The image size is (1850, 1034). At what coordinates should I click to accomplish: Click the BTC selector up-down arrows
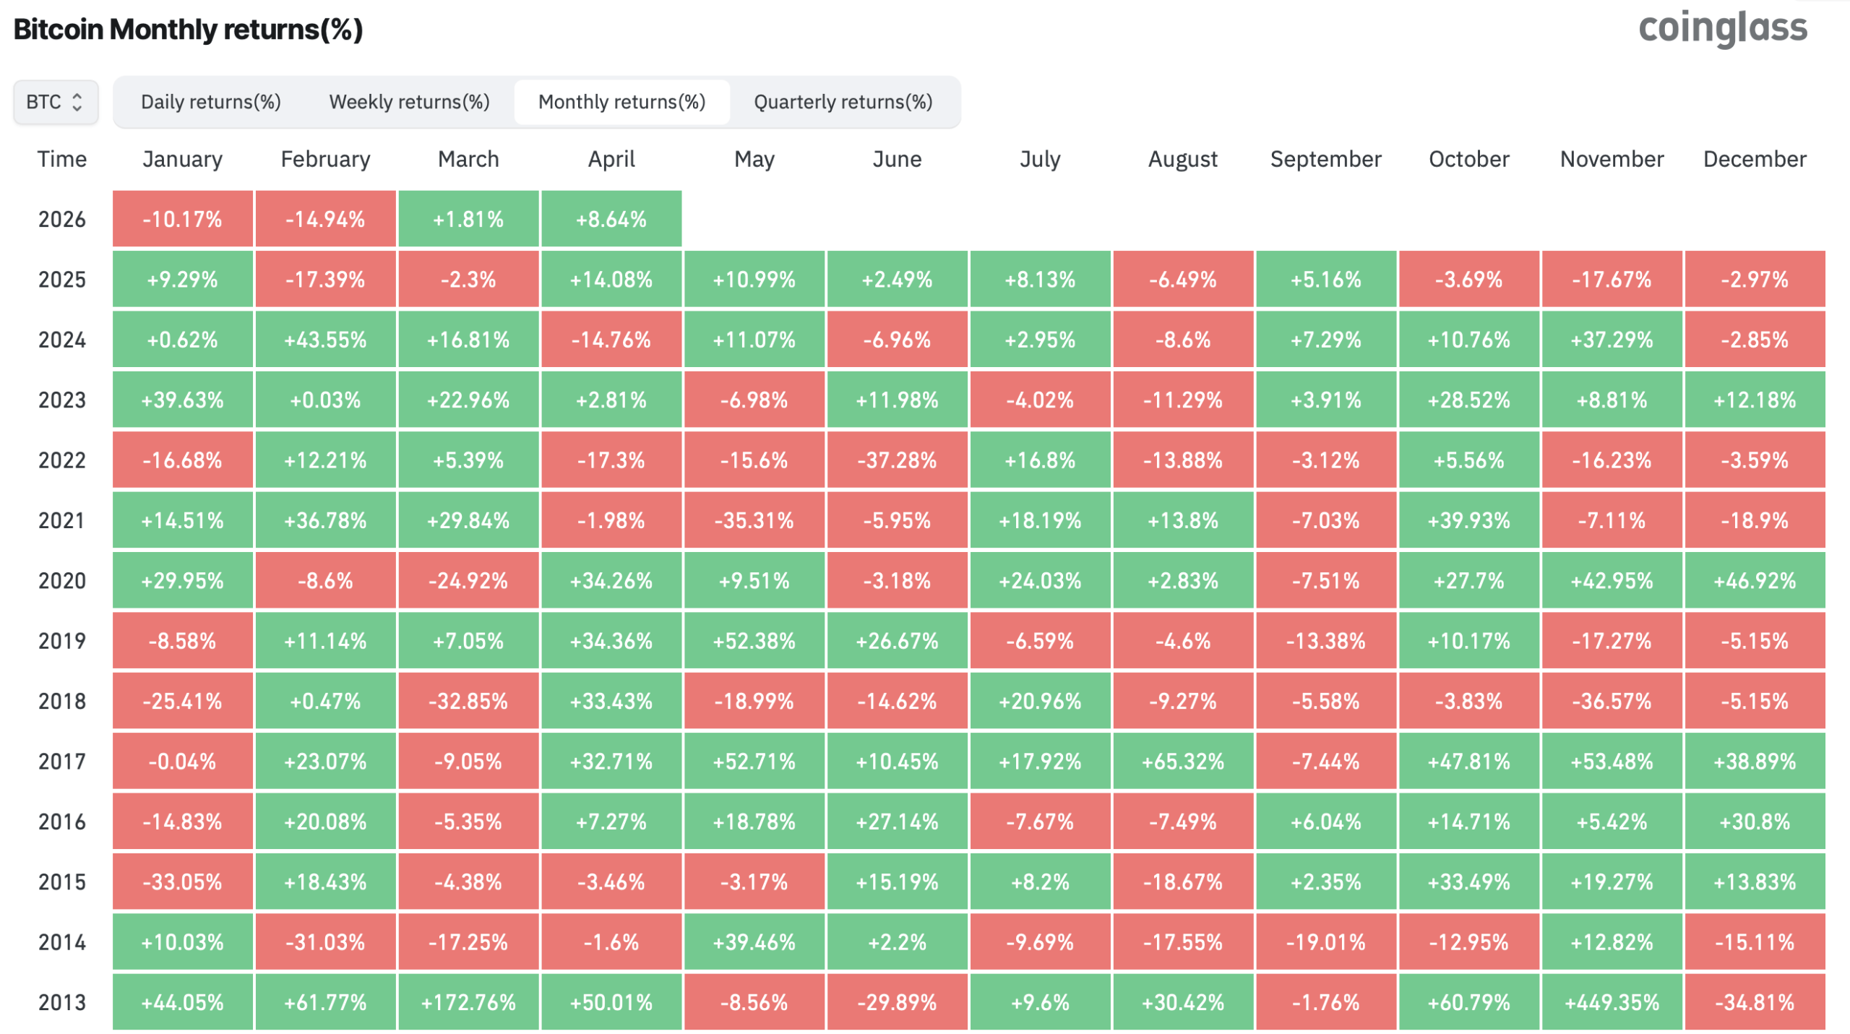click(77, 102)
